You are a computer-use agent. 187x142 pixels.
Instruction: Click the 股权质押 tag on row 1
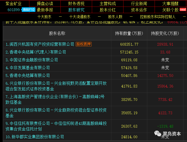84,44
